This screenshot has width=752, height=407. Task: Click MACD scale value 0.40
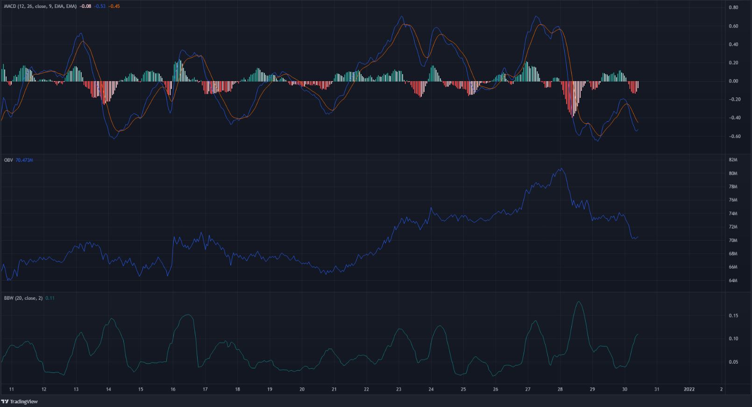pyautogui.click(x=733, y=45)
